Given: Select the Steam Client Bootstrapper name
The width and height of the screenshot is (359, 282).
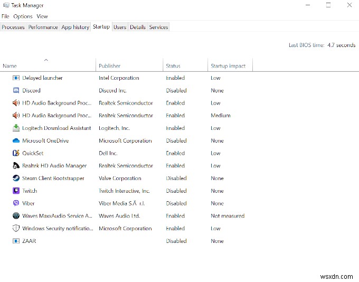Looking at the screenshot, I should pos(53,178).
